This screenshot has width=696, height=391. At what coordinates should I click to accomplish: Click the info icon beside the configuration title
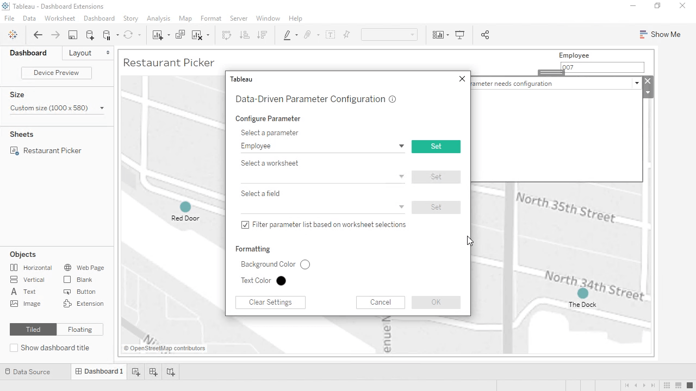[x=392, y=99]
